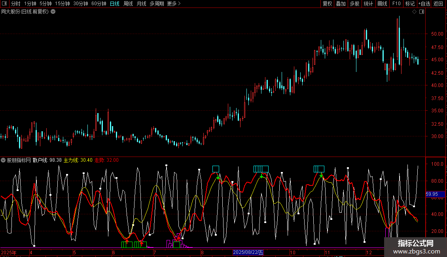Click month 10 on the time axis
This screenshot has width=447, height=257.
pos(293,252)
